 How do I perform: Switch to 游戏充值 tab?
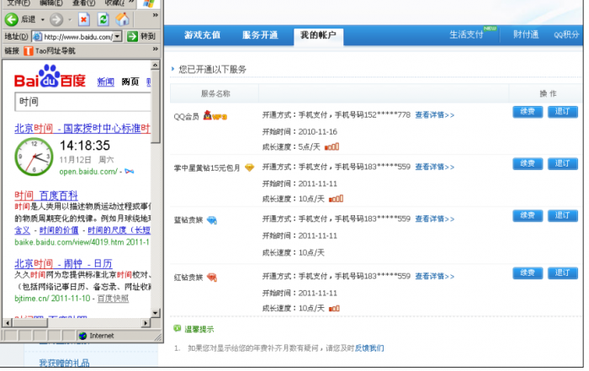pyautogui.click(x=202, y=35)
